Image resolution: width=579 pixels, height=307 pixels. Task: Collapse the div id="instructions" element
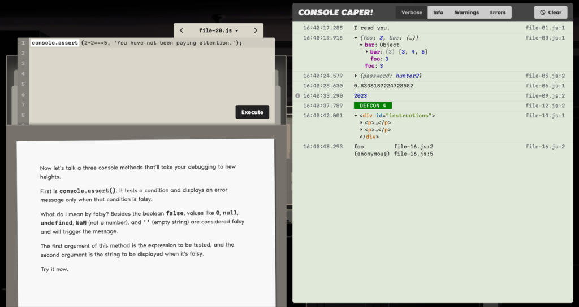click(x=356, y=116)
